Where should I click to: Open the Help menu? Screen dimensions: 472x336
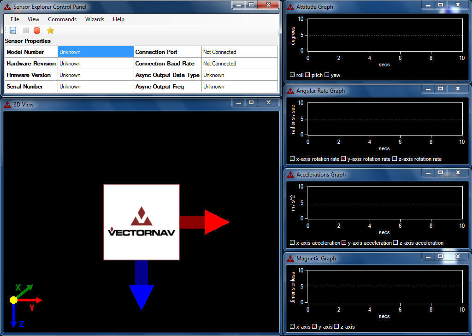(118, 19)
